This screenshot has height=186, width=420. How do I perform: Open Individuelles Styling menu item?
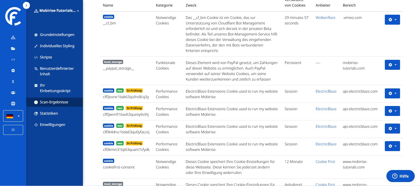point(57,46)
